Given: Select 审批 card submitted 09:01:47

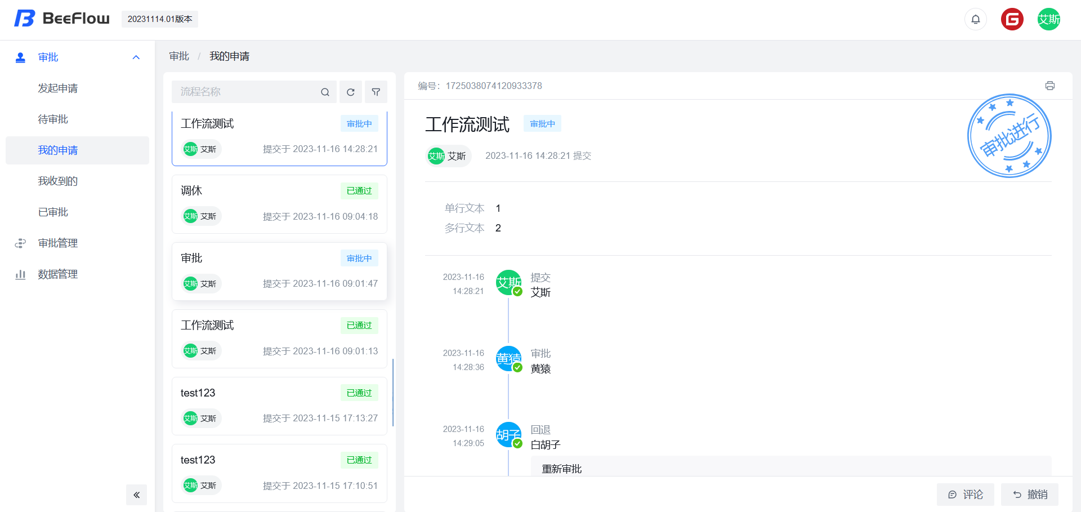Looking at the screenshot, I should click(279, 271).
